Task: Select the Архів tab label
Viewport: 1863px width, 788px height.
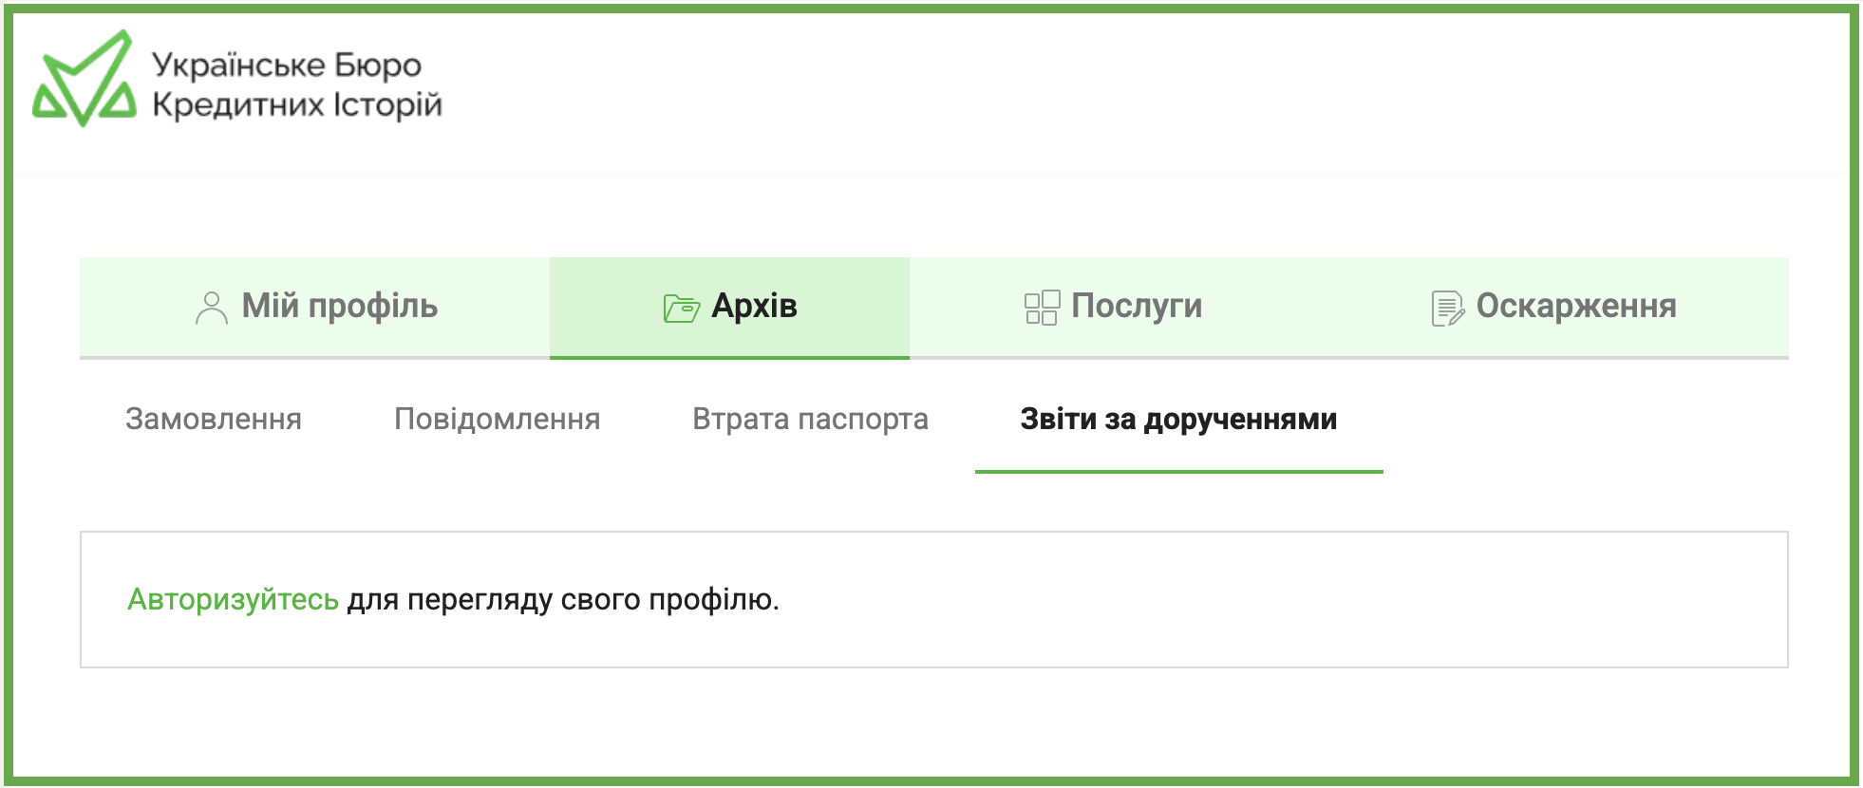Action: pos(754,307)
